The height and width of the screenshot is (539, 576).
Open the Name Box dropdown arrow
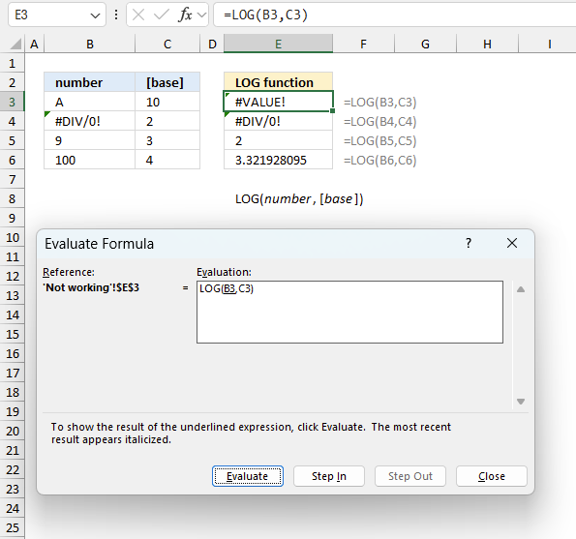click(x=95, y=15)
